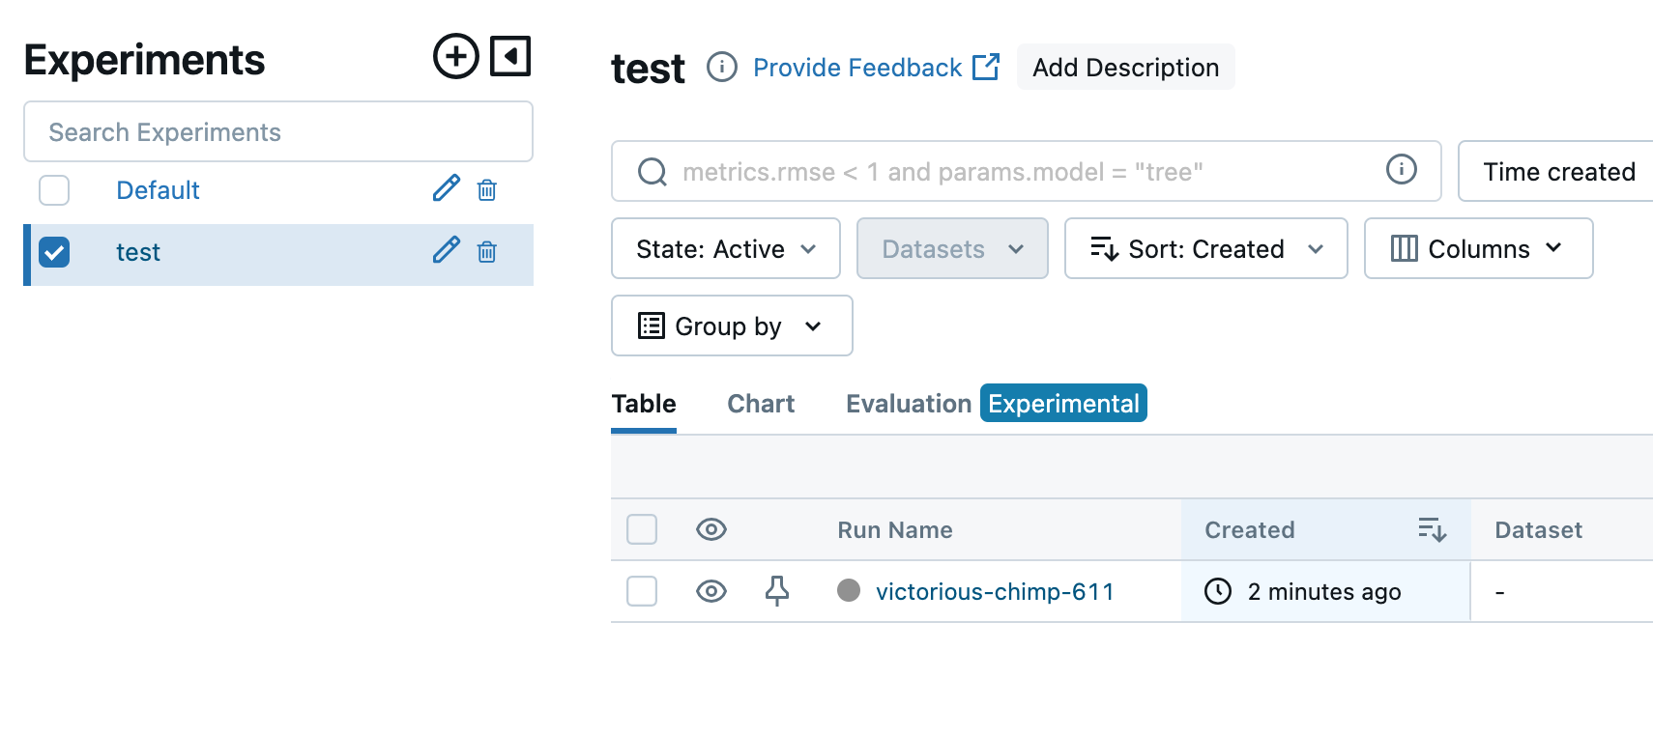1653x736 pixels.
Task: Check the Default experiment checkbox
Action: click(54, 190)
